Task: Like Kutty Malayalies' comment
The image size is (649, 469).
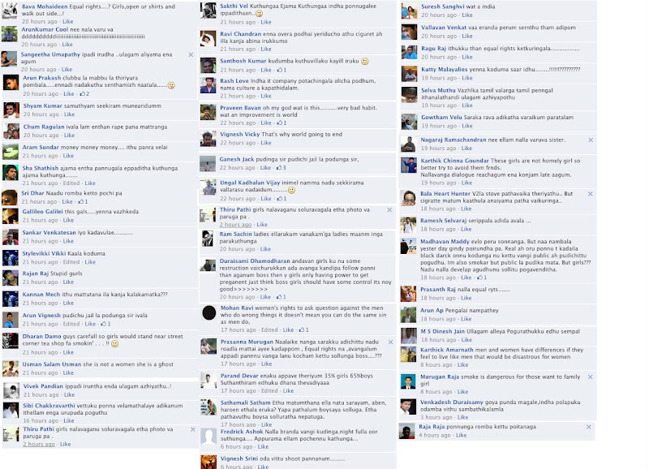Action: coord(467,78)
